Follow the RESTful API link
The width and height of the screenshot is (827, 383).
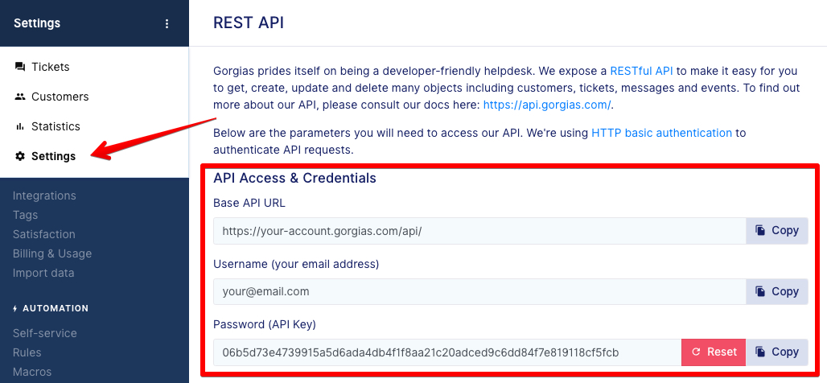point(641,71)
